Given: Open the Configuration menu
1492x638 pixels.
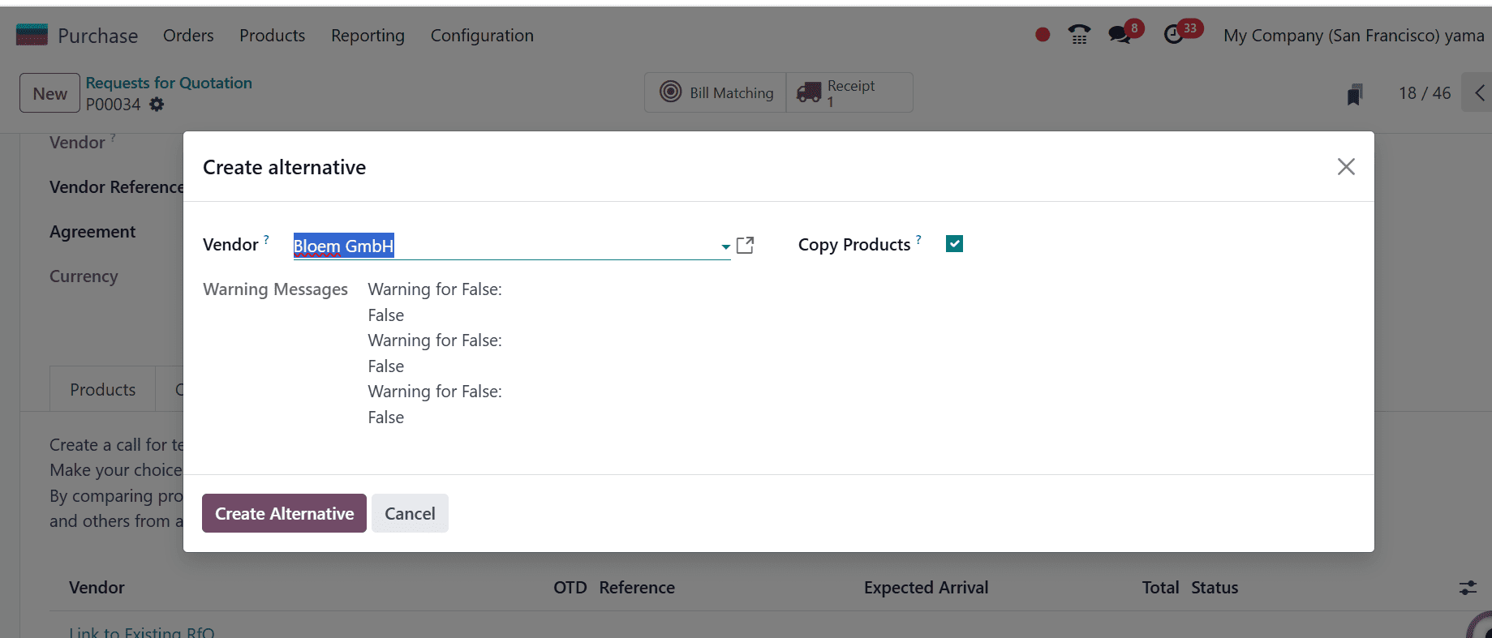Looking at the screenshot, I should tap(482, 35).
